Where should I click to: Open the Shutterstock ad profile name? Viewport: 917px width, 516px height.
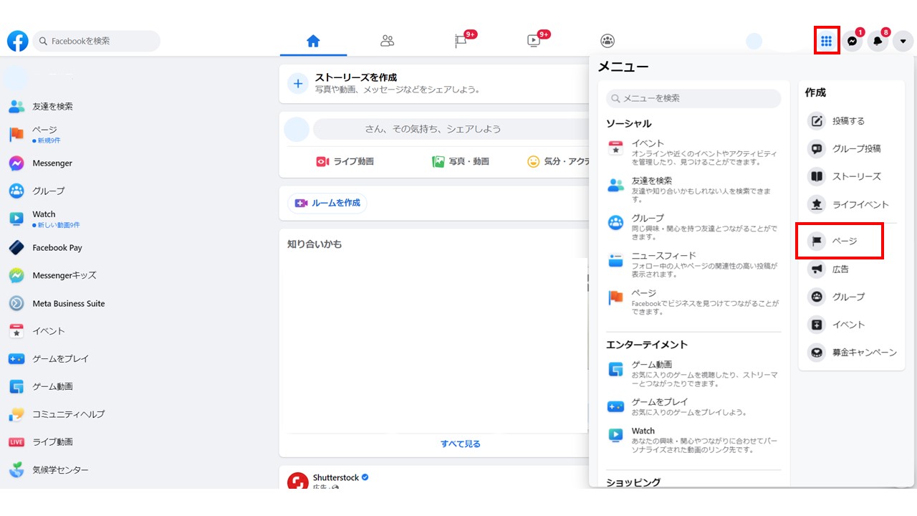[336, 477]
